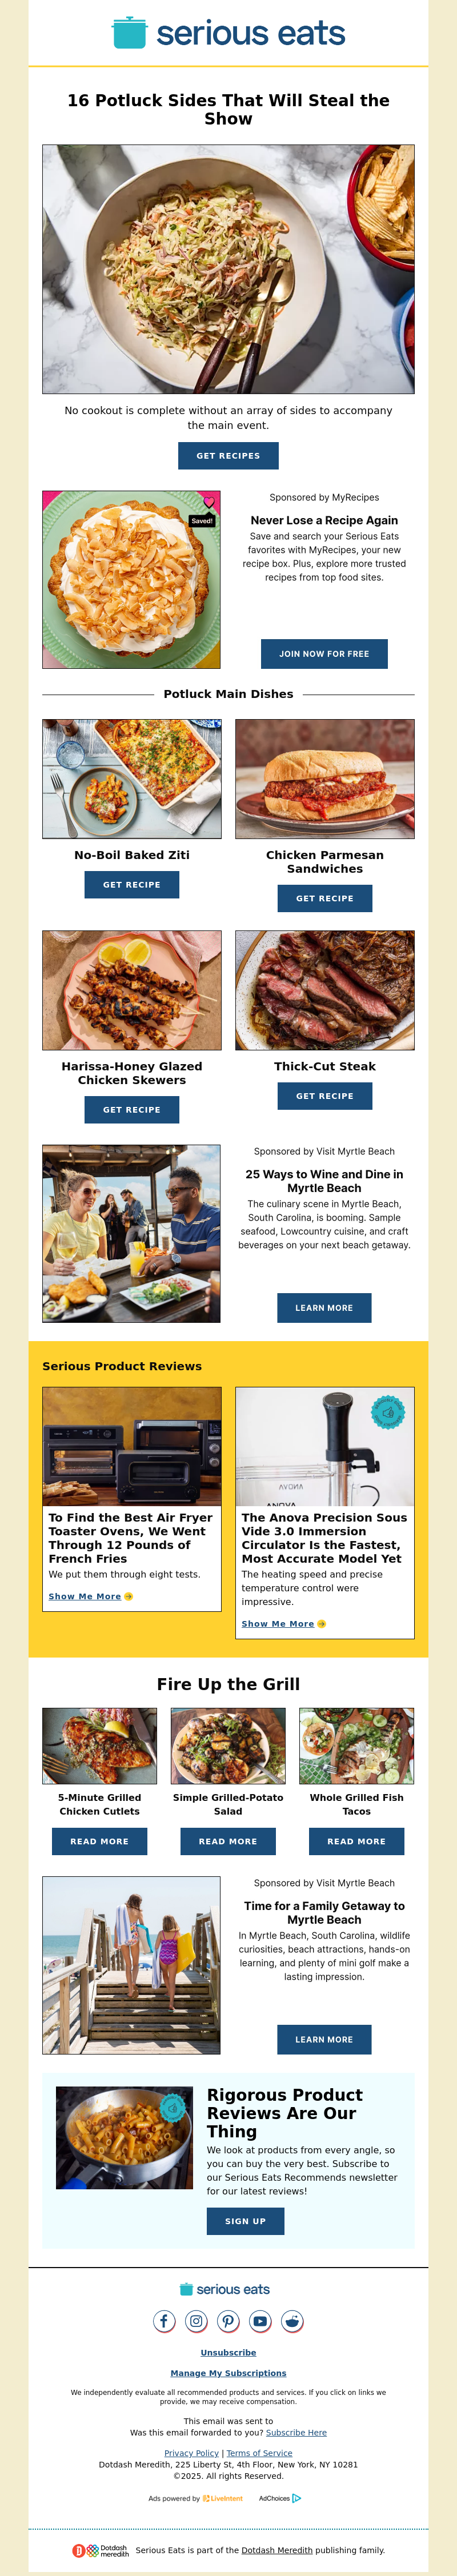Screen dimensions: 457x2576
Task: Click the small Serious Eats footer logo
Action: tap(225, 2289)
